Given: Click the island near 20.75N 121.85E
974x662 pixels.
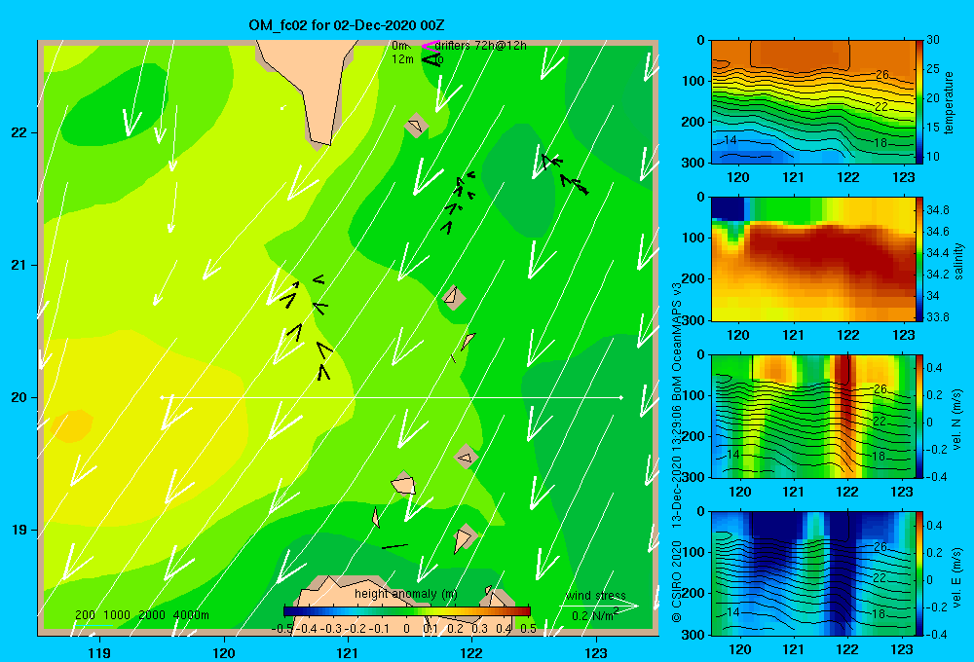Looking at the screenshot, I should [x=454, y=298].
